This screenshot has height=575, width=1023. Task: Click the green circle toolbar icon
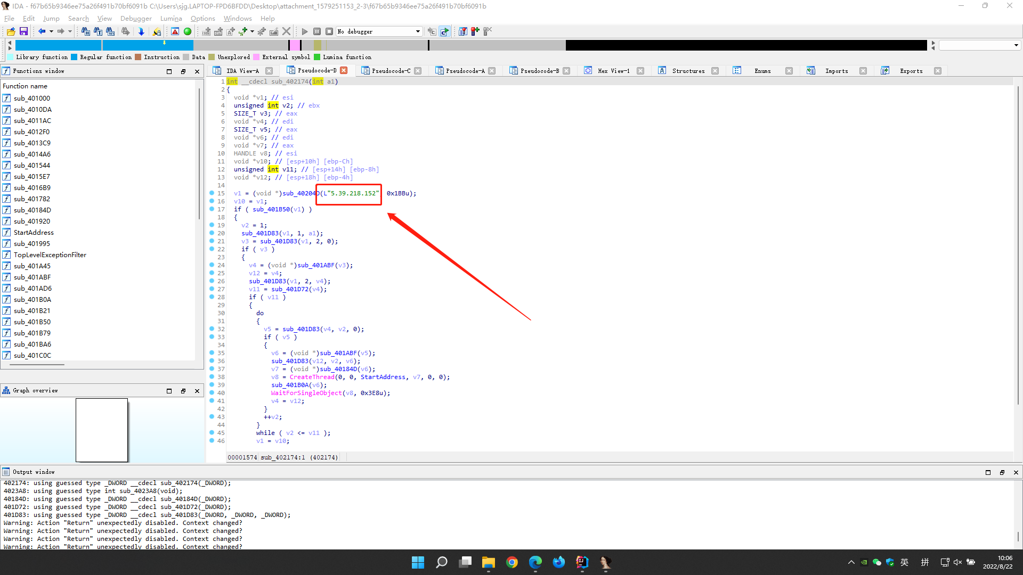pyautogui.click(x=188, y=31)
